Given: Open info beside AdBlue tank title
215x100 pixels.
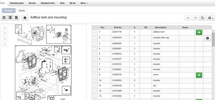Looking at the screenshot, I should [x=25, y=18].
